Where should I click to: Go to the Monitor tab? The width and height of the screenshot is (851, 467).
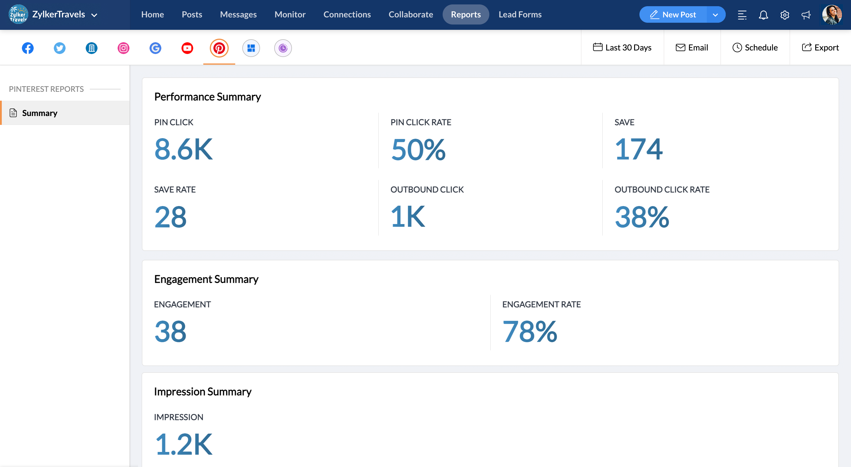290,14
